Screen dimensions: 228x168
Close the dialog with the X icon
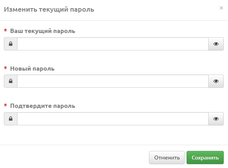tap(221, 8)
